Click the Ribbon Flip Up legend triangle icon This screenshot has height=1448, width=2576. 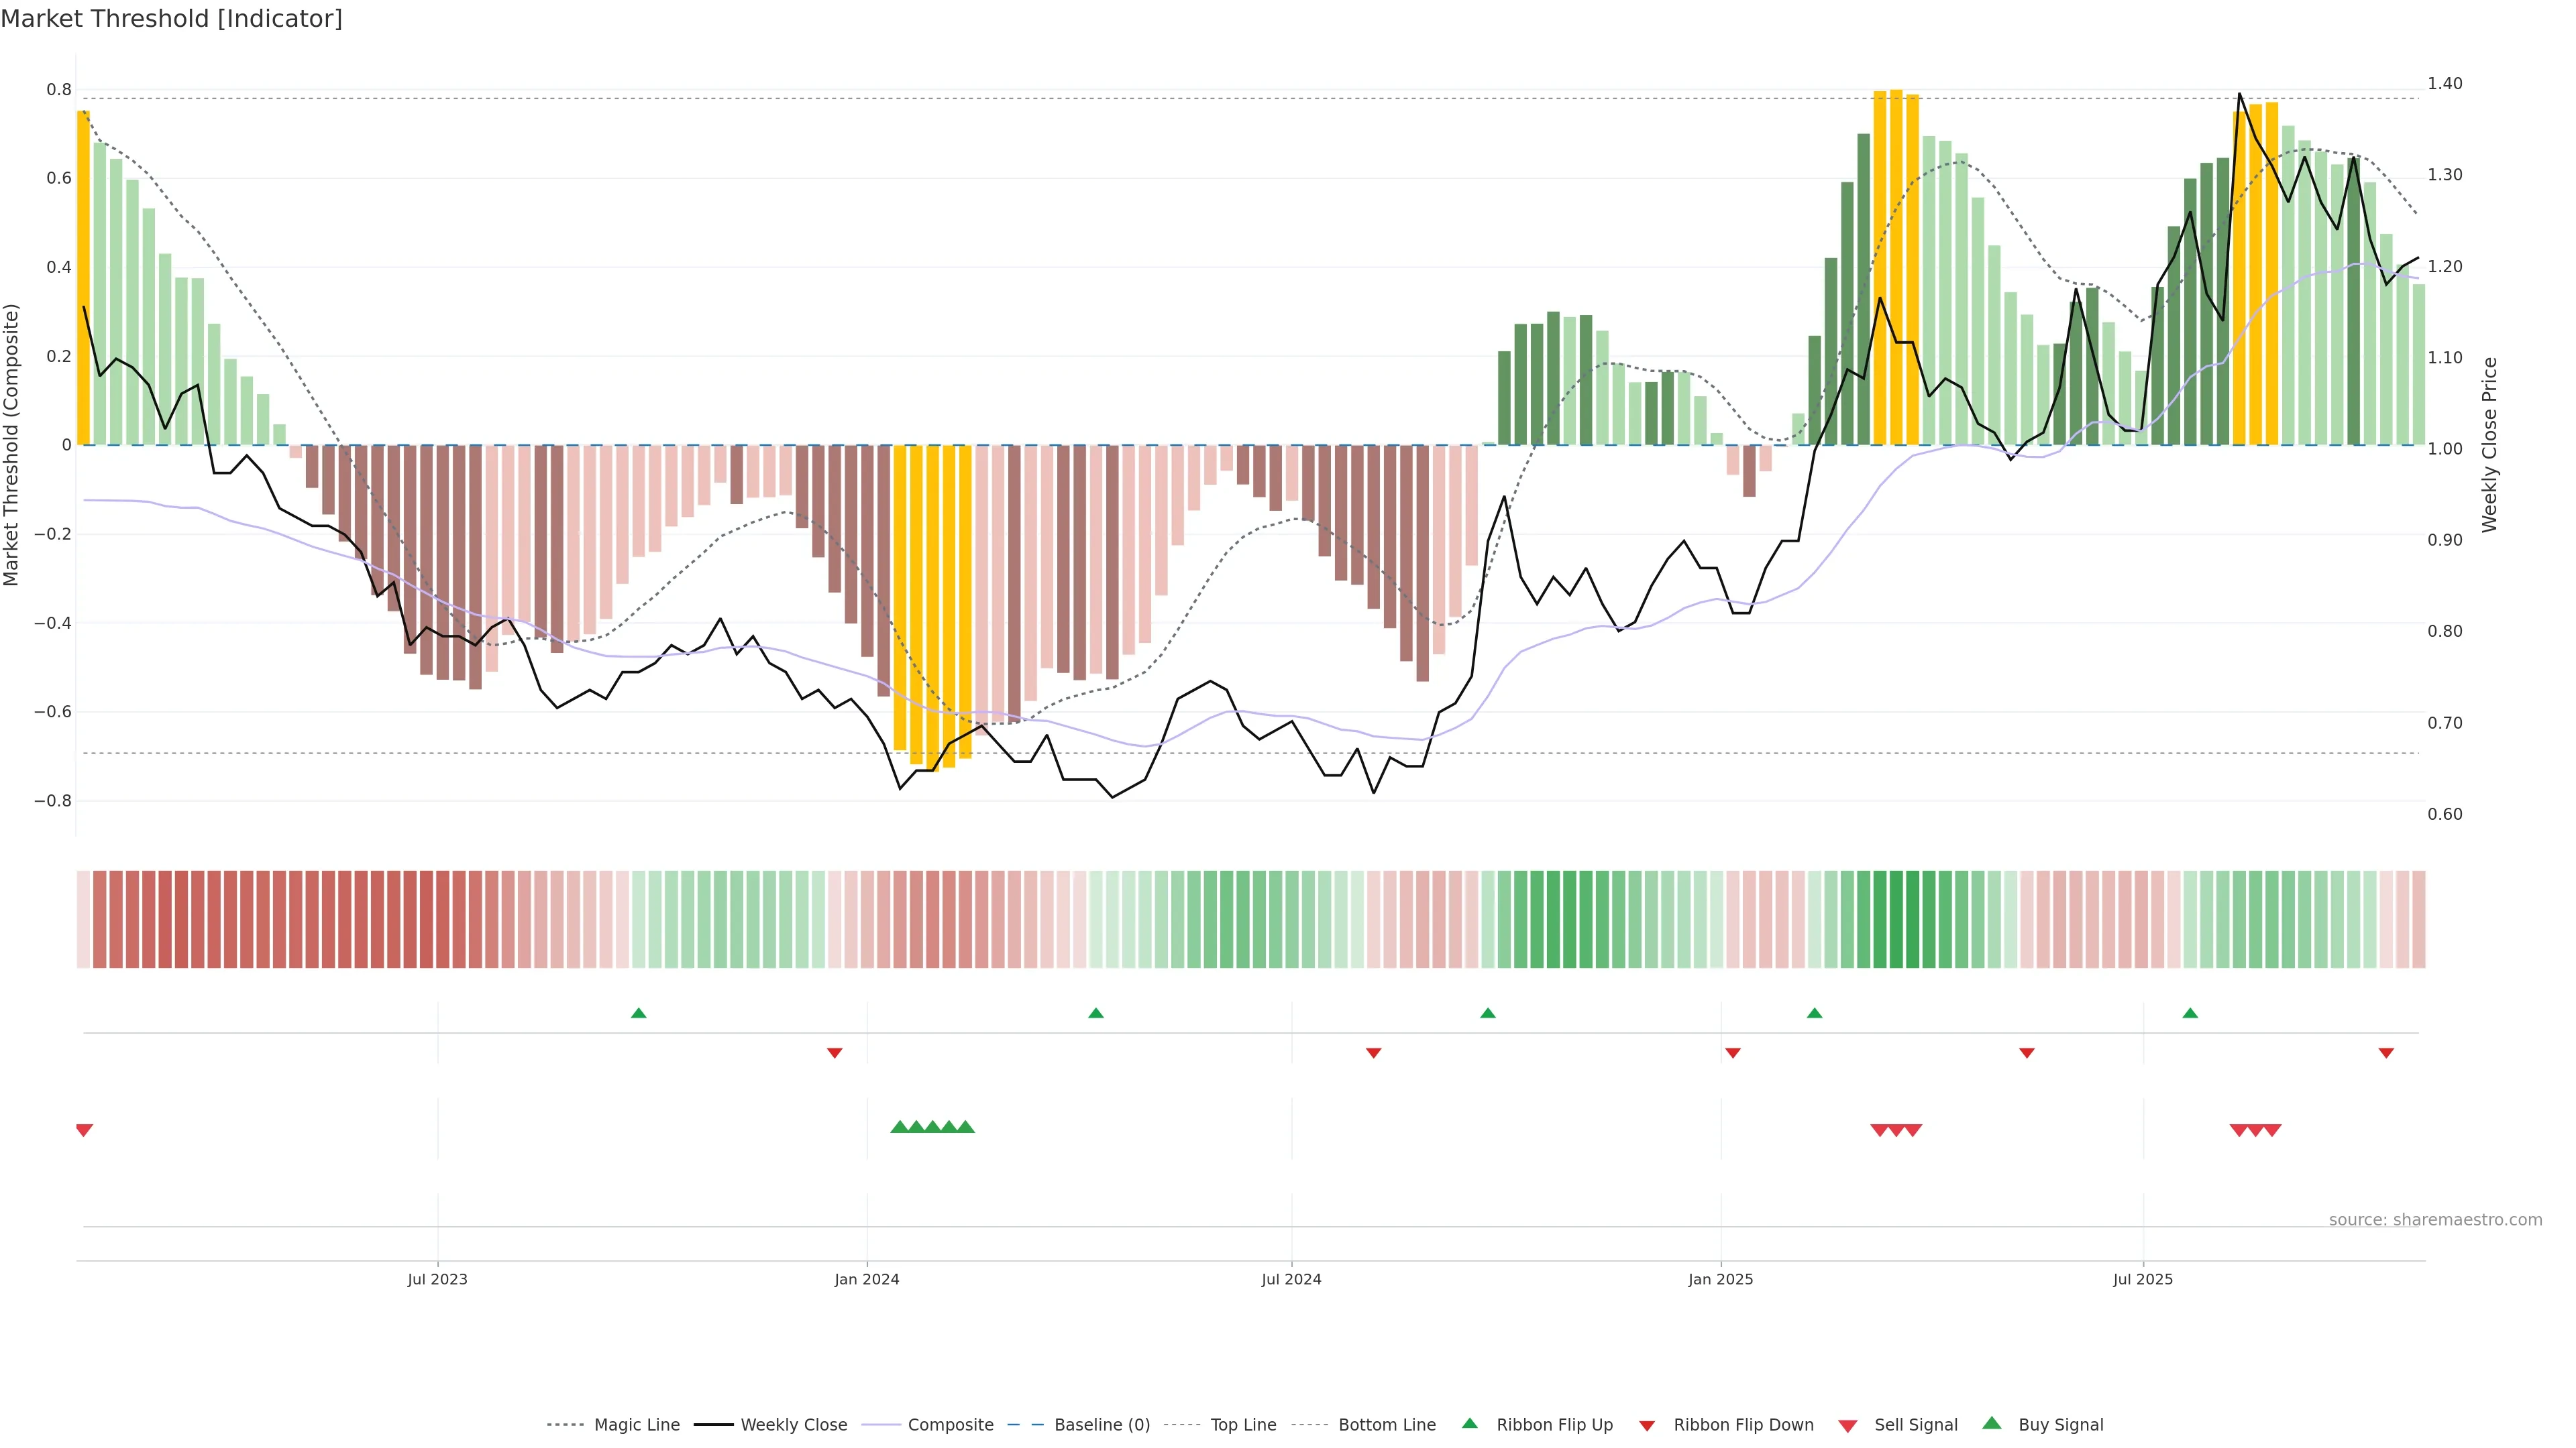[1469, 1423]
